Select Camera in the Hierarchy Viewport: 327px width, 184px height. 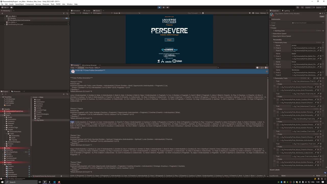[x=13, y=18]
